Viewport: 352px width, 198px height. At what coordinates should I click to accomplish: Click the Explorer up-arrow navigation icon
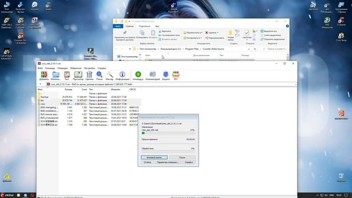(x=130, y=49)
